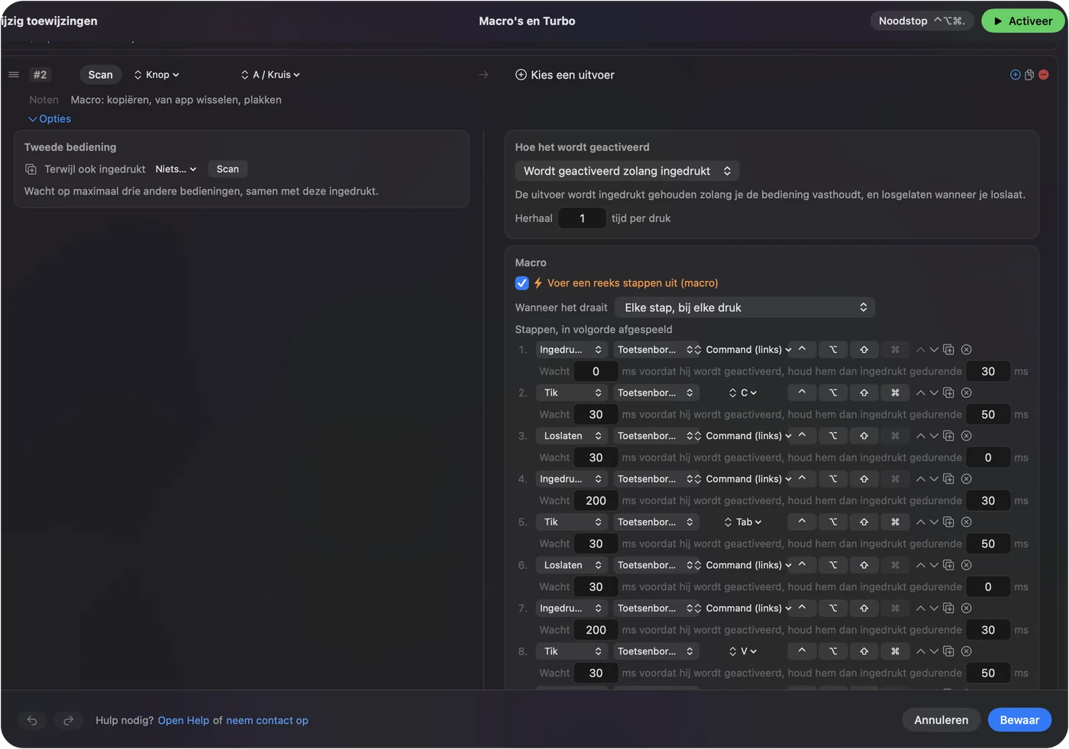Open the 'Elke stap, bij elke druk' dropdown
Screen dimensions: 1069x749
coord(744,308)
